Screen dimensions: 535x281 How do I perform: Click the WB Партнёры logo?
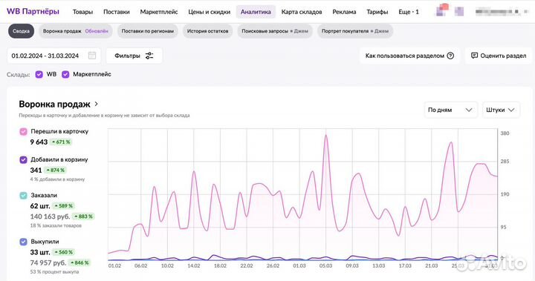(x=33, y=11)
